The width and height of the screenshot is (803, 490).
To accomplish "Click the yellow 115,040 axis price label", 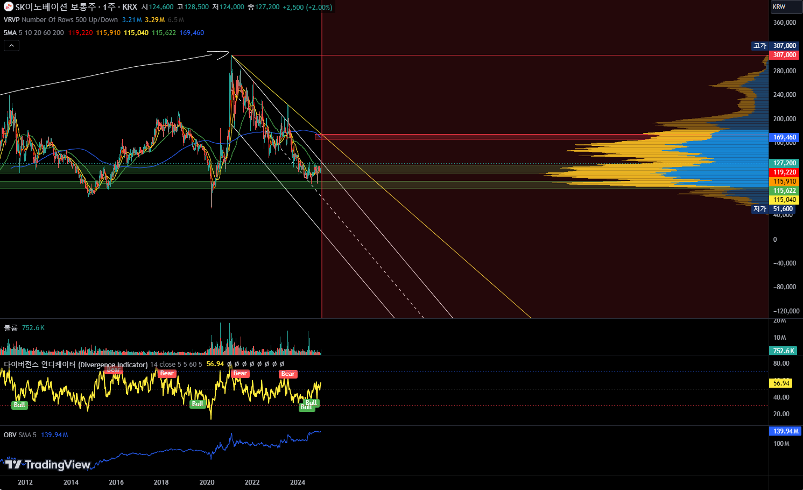I will 784,200.
